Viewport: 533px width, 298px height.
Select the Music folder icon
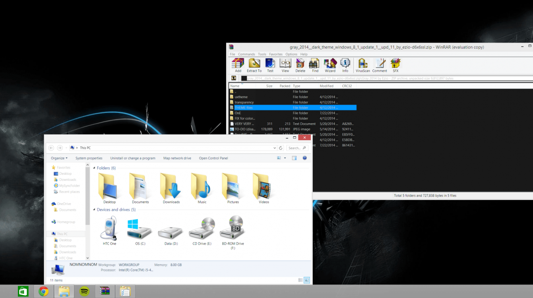pos(202,188)
